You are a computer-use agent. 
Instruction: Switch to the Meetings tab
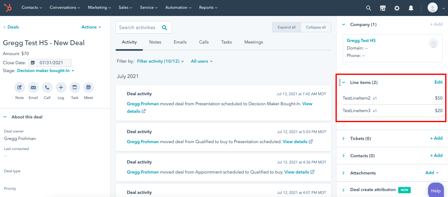254,42
